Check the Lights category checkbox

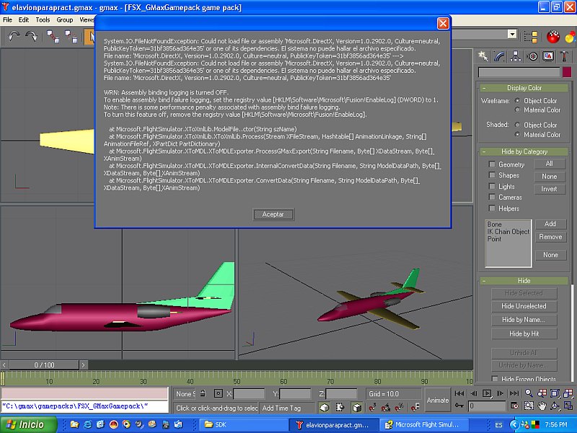tap(490, 186)
